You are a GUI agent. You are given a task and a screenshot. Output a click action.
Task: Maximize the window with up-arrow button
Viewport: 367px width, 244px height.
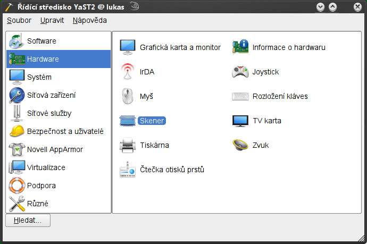[x=332, y=7]
